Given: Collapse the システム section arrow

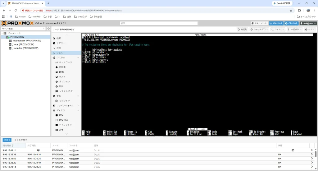Looking at the screenshot, I should tap(78, 58).
